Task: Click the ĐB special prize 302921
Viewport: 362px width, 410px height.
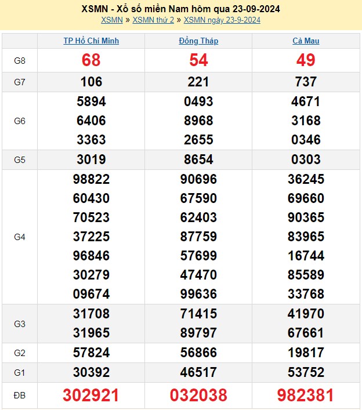Action: coord(91,396)
